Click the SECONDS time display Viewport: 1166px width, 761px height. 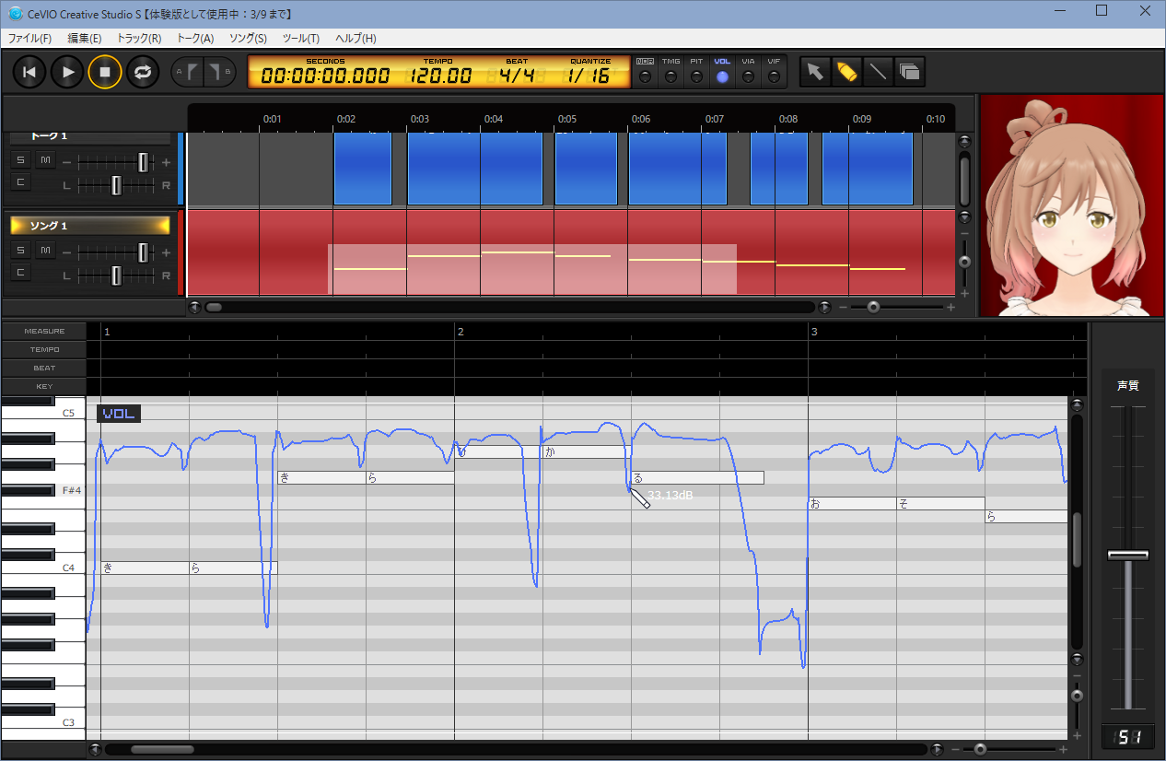click(325, 76)
